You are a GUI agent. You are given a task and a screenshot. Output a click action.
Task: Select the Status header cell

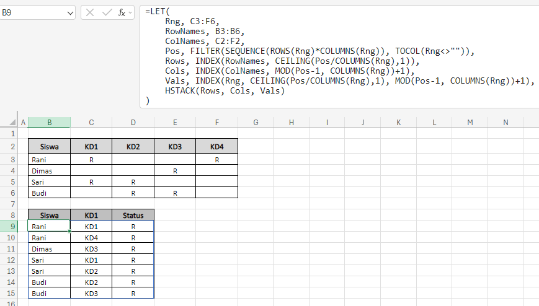pyautogui.click(x=133, y=216)
